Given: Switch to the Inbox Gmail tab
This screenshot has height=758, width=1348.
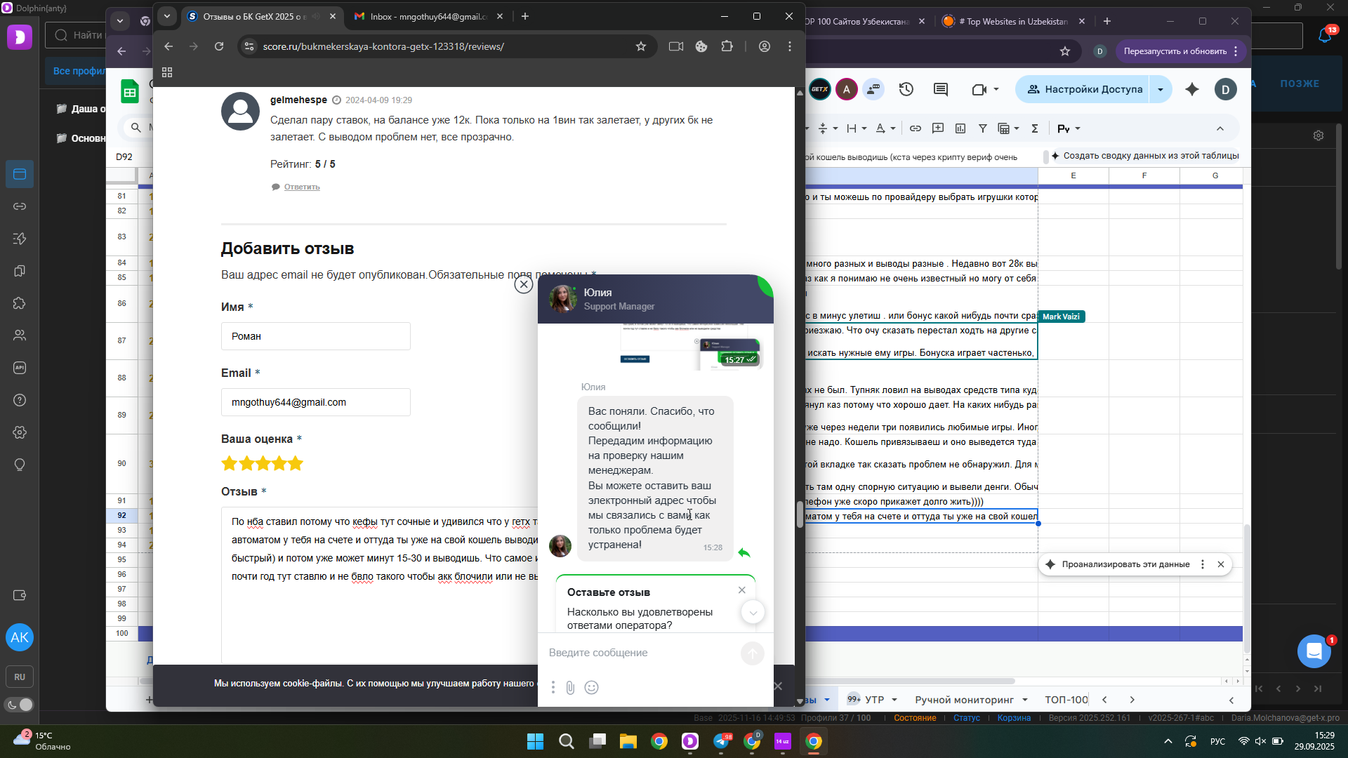Looking at the screenshot, I should [429, 16].
